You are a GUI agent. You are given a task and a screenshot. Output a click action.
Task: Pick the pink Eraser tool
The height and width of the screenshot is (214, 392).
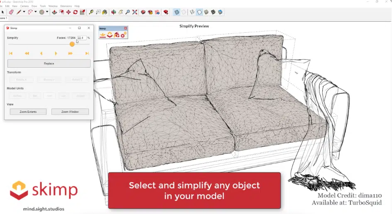click(11, 12)
